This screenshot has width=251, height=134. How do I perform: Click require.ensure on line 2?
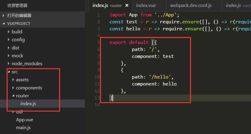pyautogui.click(x=179, y=22)
